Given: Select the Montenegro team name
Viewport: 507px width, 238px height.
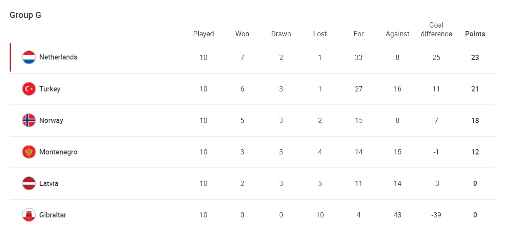Looking at the screenshot, I should (x=58, y=152).
